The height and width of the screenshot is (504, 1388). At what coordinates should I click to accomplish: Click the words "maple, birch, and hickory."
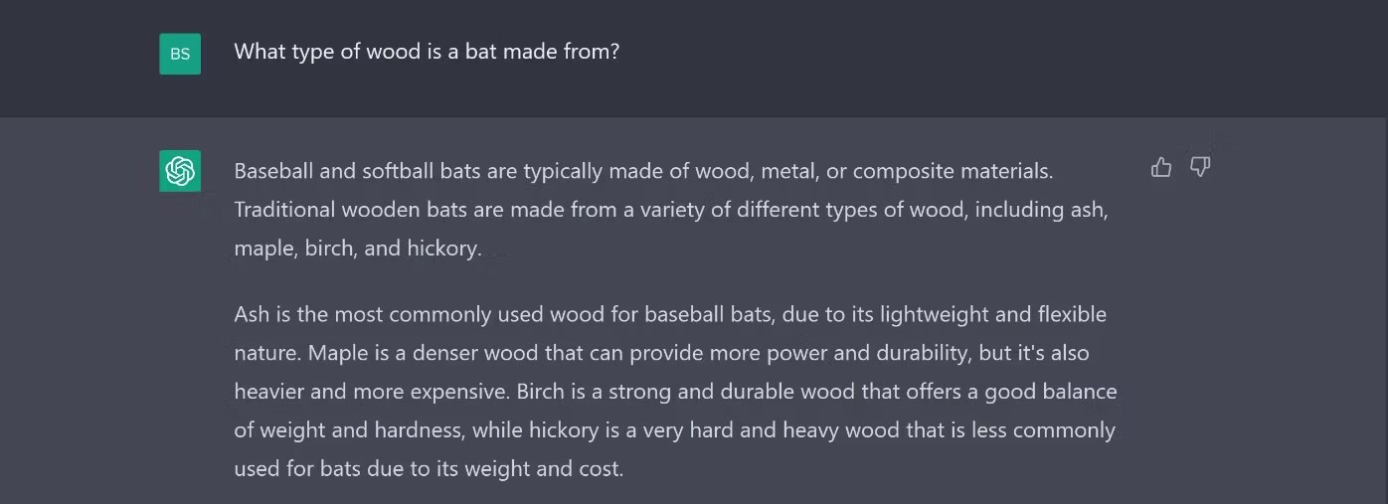point(358,249)
